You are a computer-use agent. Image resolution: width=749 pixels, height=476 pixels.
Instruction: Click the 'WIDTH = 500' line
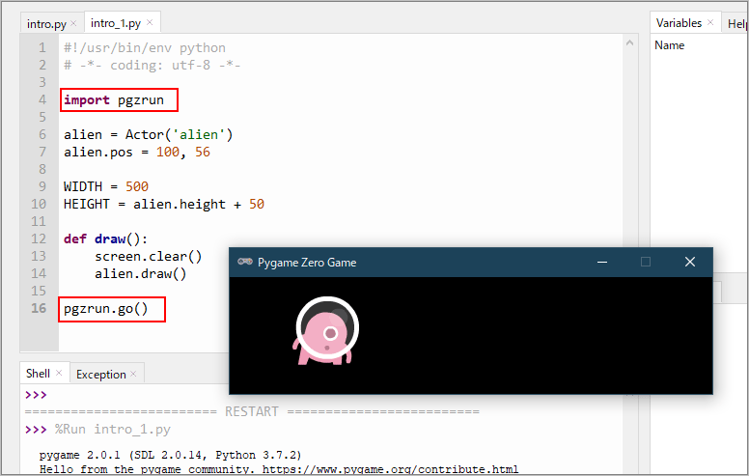click(x=106, y=186)
